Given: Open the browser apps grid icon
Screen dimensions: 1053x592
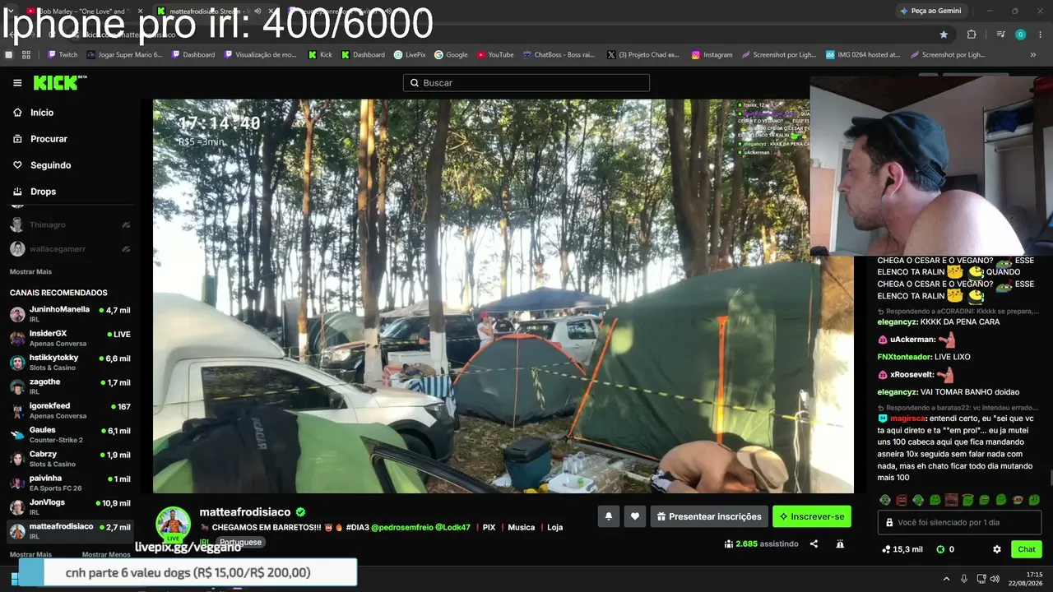Looking at the screenshot, I should [26, 55].
